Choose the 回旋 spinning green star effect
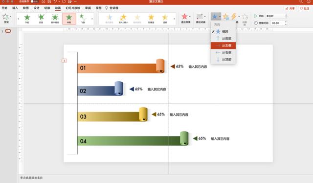Screen dimensions: 313x183 tap(41, 19)
